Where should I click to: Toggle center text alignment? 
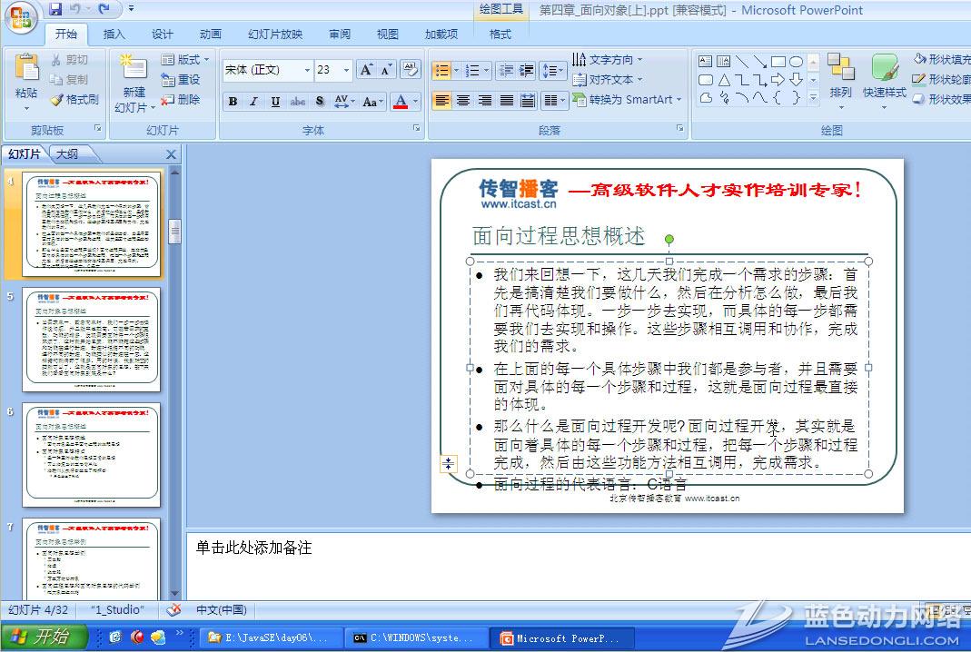coord(463,101)
